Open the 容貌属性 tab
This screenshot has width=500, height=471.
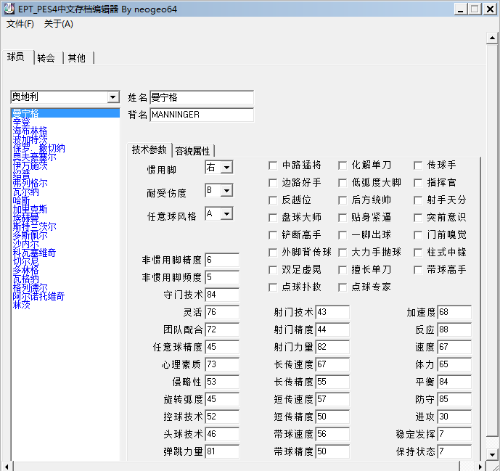tap(193, 151)
